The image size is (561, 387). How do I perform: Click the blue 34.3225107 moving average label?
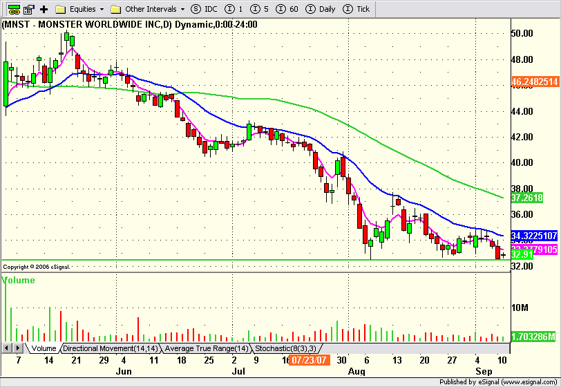tap(534, 236)
